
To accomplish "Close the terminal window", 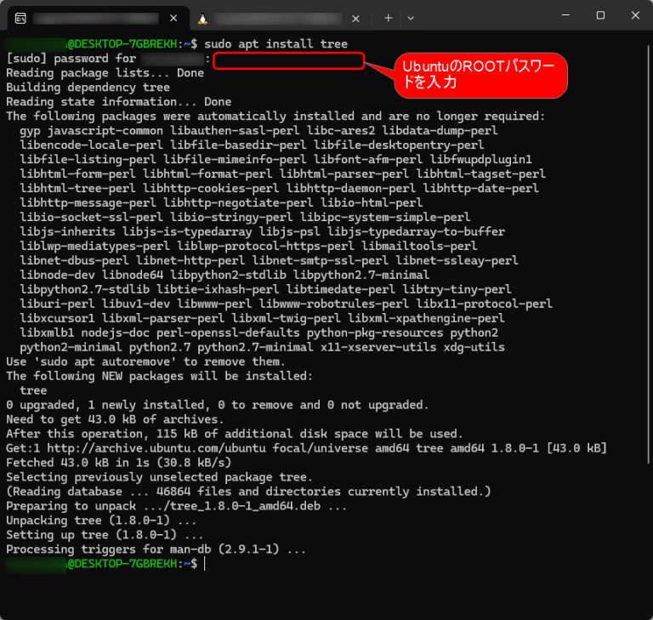I will [635, 15].
